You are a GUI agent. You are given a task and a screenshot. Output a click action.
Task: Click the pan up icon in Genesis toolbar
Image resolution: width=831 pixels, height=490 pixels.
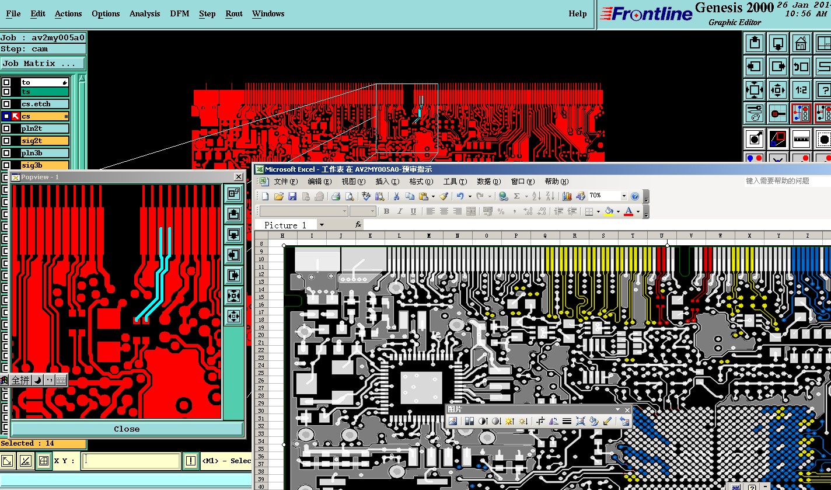pyautogui.click(x=755, y=43)
